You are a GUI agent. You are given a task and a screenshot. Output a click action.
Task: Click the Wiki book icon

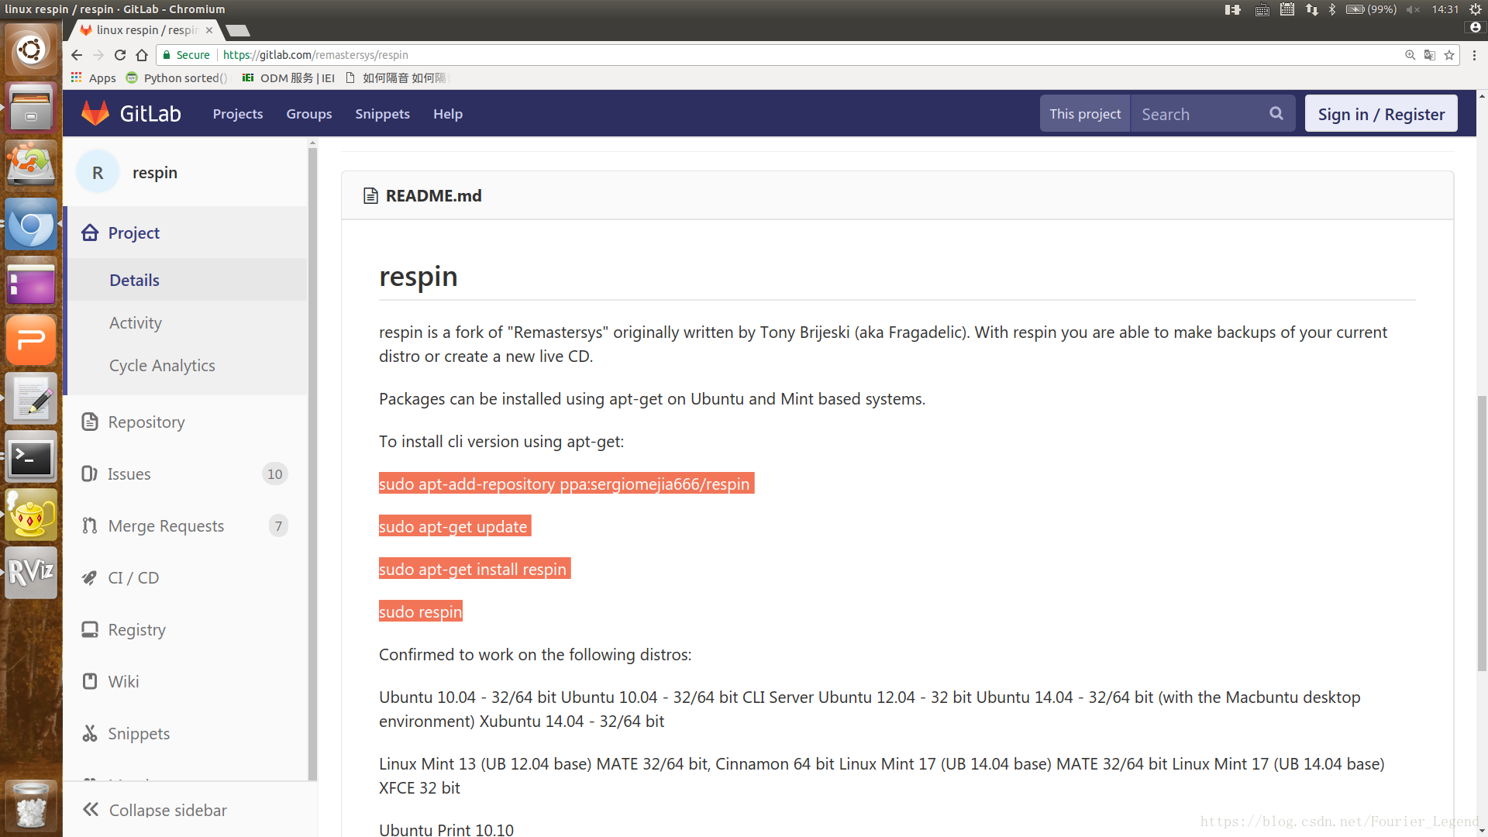click(x=90, y=681)
